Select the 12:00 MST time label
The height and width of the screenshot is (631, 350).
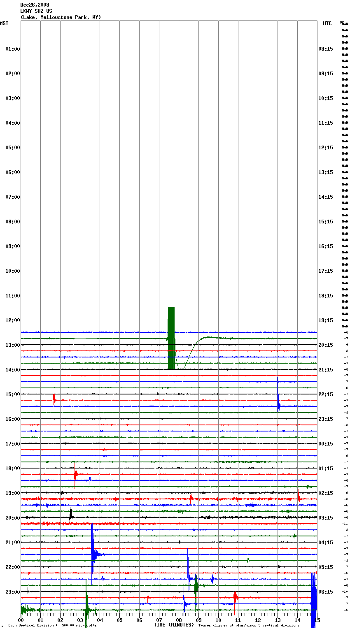point(13,320)
